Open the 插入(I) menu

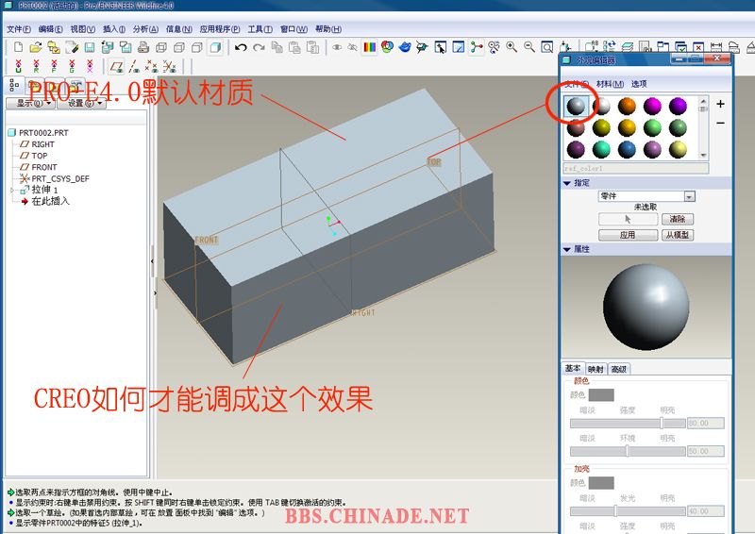114,29
